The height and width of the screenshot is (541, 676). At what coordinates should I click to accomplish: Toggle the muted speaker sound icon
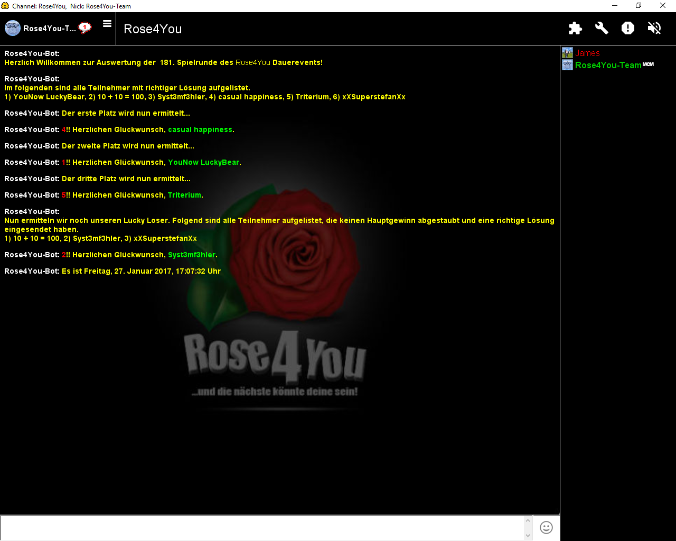coord(654,28)
